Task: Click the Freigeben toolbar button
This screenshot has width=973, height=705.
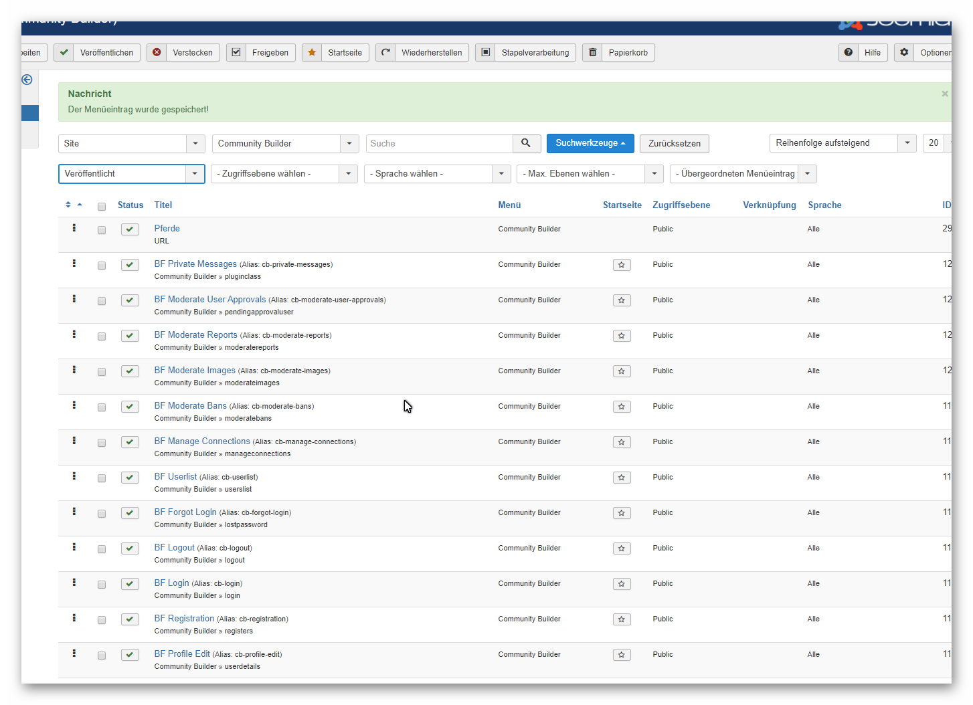Action: 261,53
